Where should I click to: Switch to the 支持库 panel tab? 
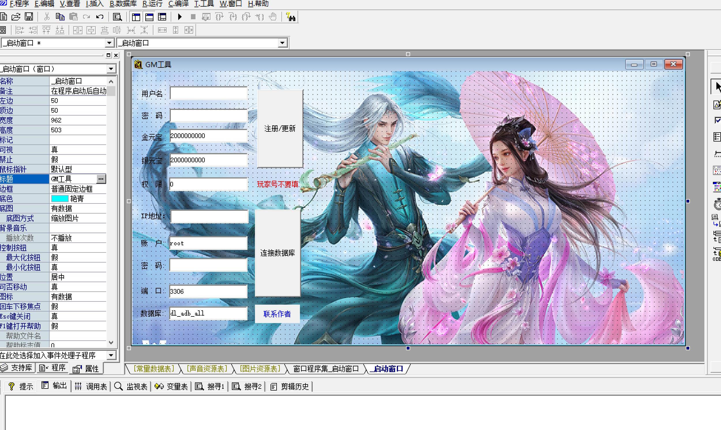tap(17, 368)
